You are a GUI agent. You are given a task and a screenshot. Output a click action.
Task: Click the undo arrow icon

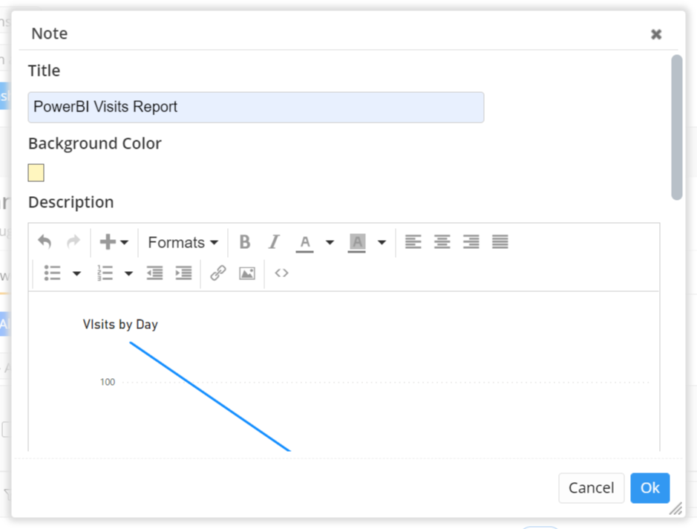pyautogui.click(x=45, y=242)
